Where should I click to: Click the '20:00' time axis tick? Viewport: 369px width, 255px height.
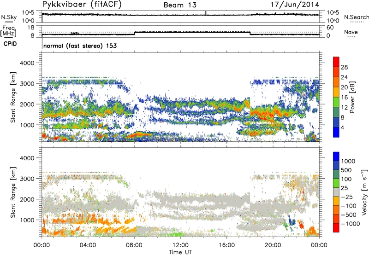pos(273,245)
